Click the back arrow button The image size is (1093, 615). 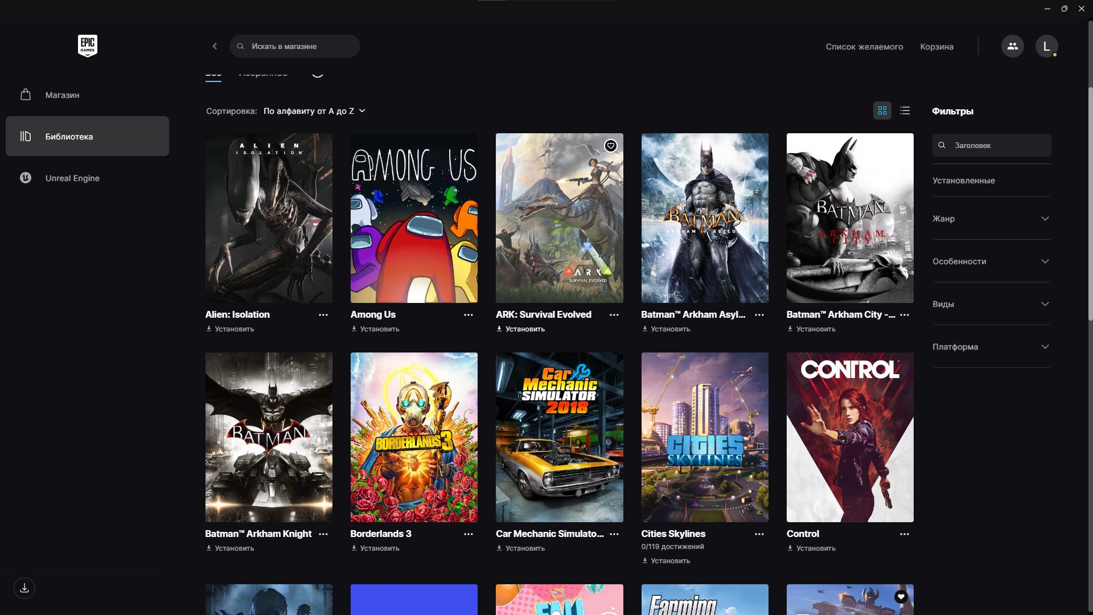click(215, 46)
